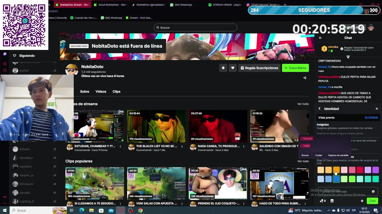Open the emoji picker in chat input

pos(373,192)
